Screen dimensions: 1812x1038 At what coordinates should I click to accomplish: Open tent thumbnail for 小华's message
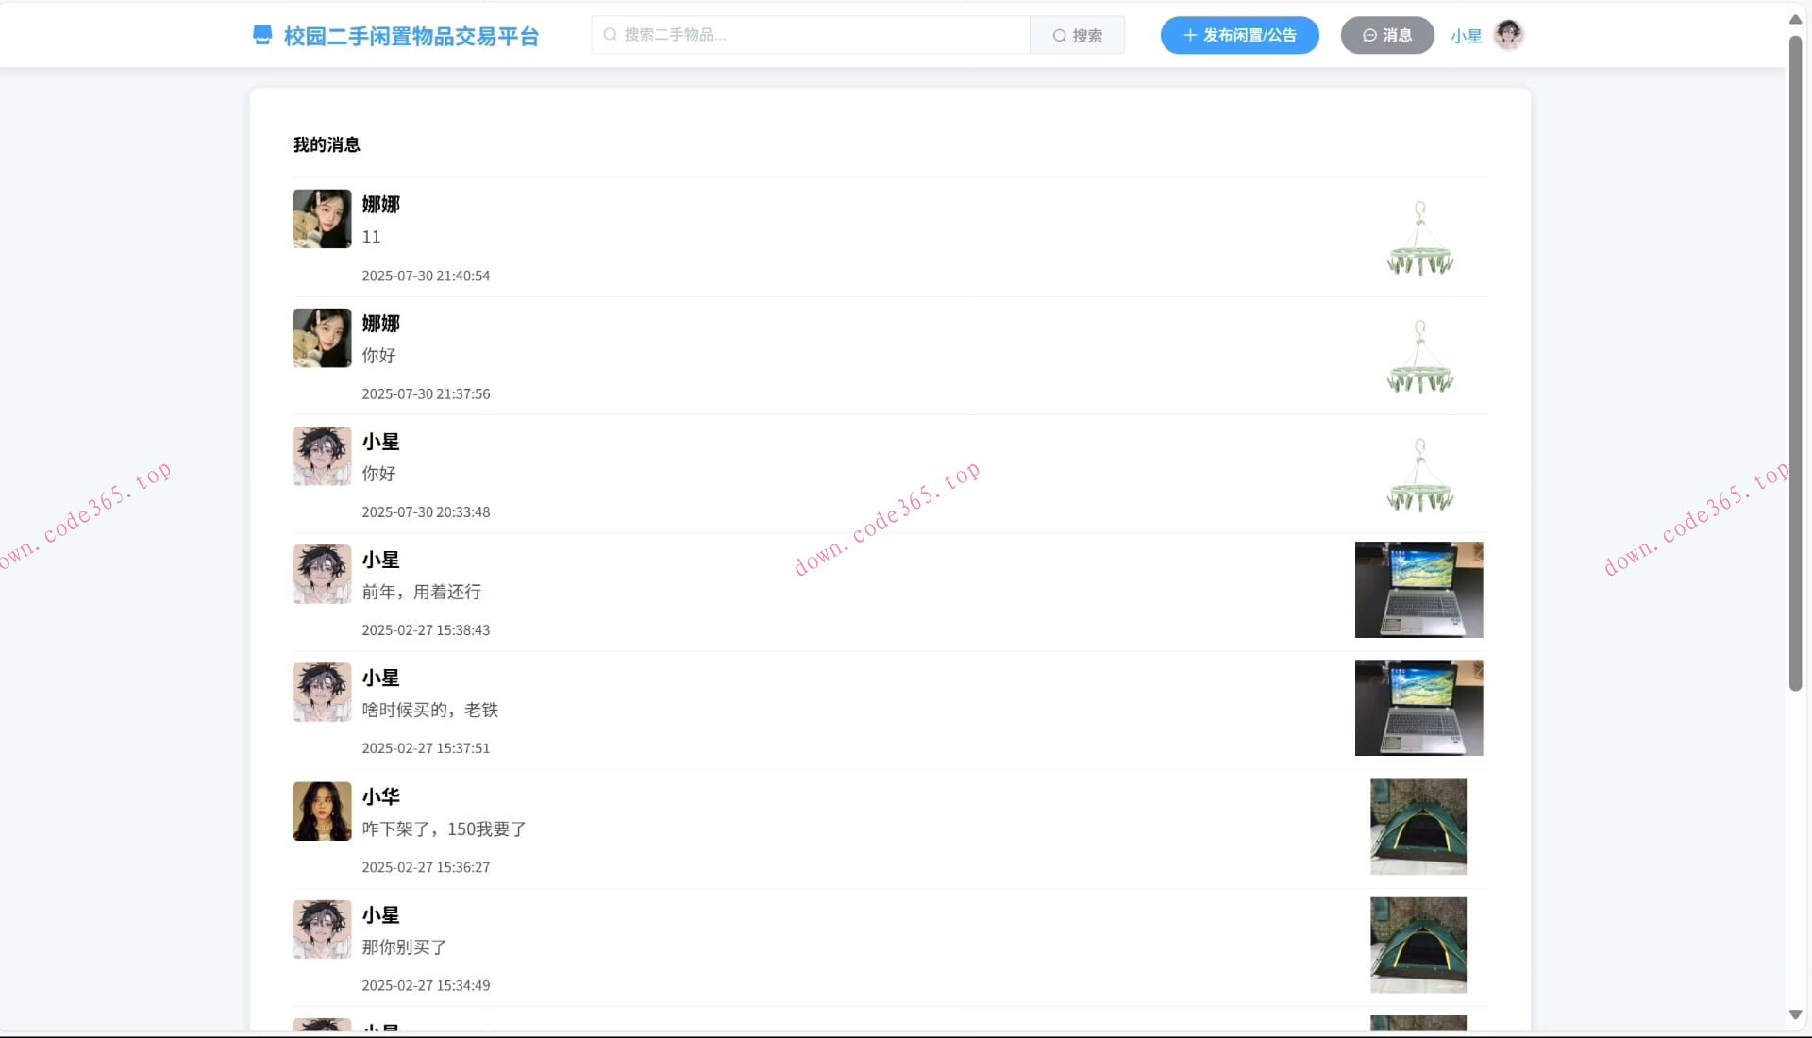tap(1418, 827)
